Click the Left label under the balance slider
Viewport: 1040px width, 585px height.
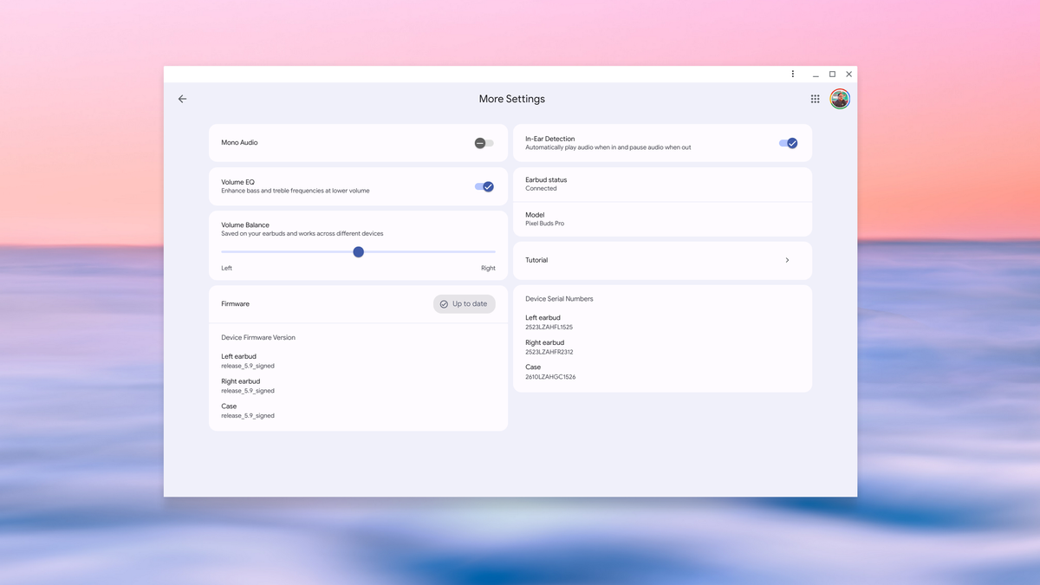click(x=226, y=268)
